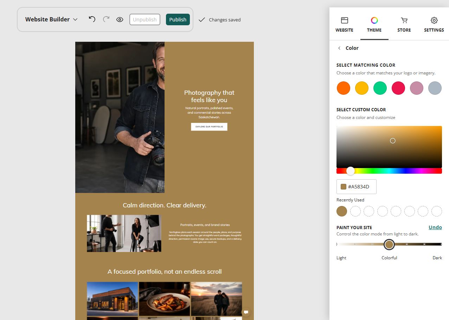Click the EXPLORE OUR PORTFOLIO button
The image size is (449, 320).
(x=209, y=127)
